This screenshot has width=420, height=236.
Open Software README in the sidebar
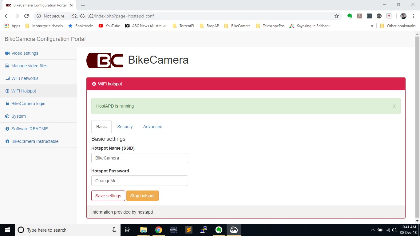tap(38, 129)
